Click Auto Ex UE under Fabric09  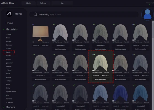(x=96, y=76)
